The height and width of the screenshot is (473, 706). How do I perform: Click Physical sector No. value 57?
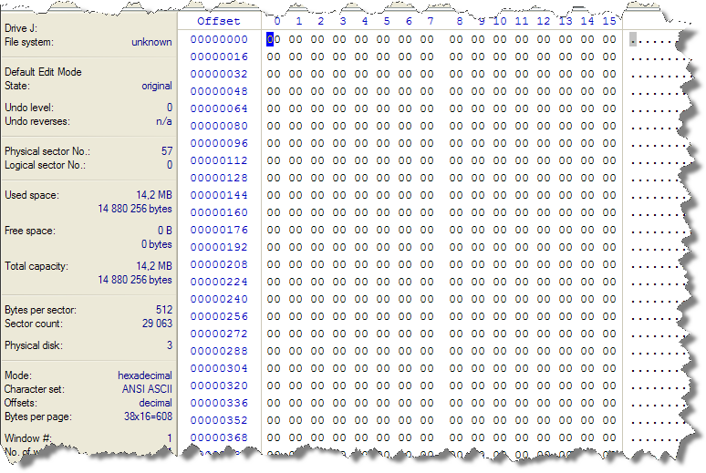167,151
